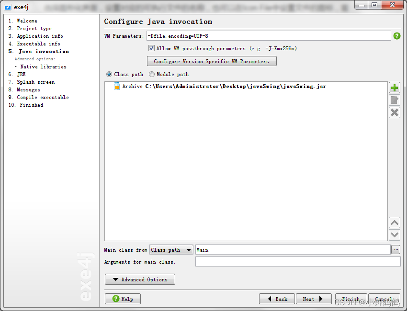407x311 pixels.
Task: Click the green plus add classpath entry icon
Action: click(394, 88)
